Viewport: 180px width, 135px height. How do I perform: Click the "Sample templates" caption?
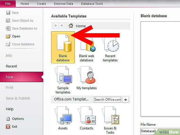click(x=63, y=90)
